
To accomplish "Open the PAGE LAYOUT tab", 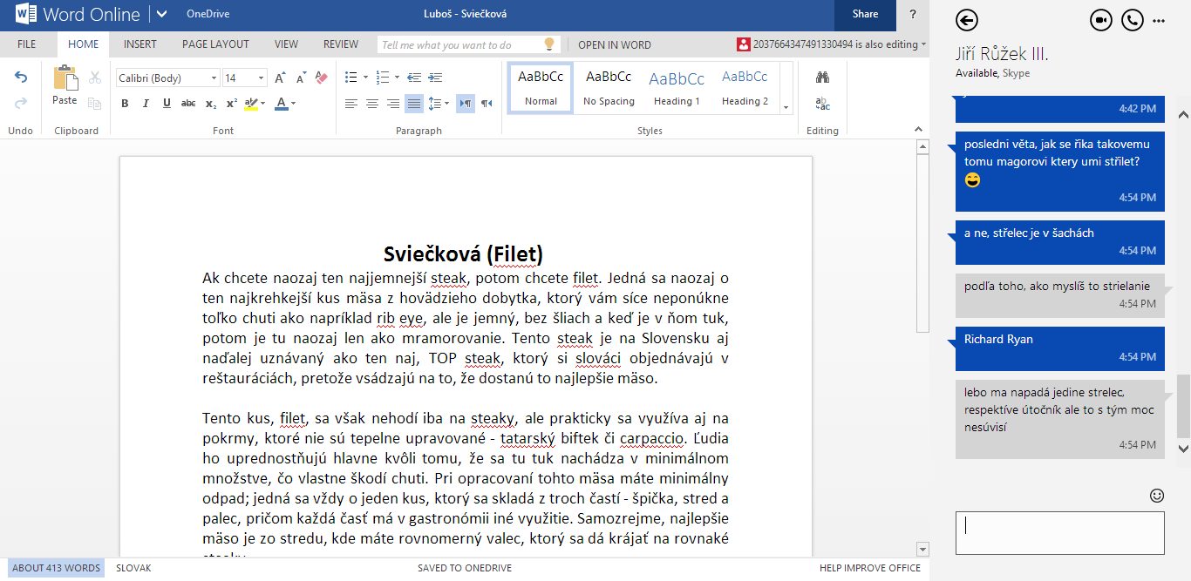I will [x=215, y=44].
